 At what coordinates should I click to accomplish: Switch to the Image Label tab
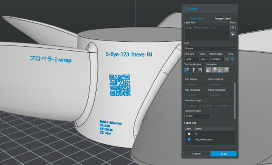(x=222, y=18)
